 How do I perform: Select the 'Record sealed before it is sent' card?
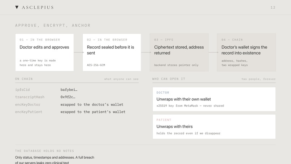(112, 52)
